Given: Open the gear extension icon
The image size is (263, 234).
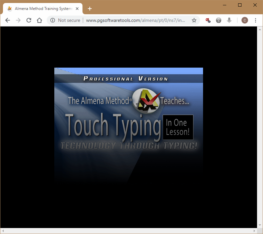Looking at the screenshot, I should 219,20.
